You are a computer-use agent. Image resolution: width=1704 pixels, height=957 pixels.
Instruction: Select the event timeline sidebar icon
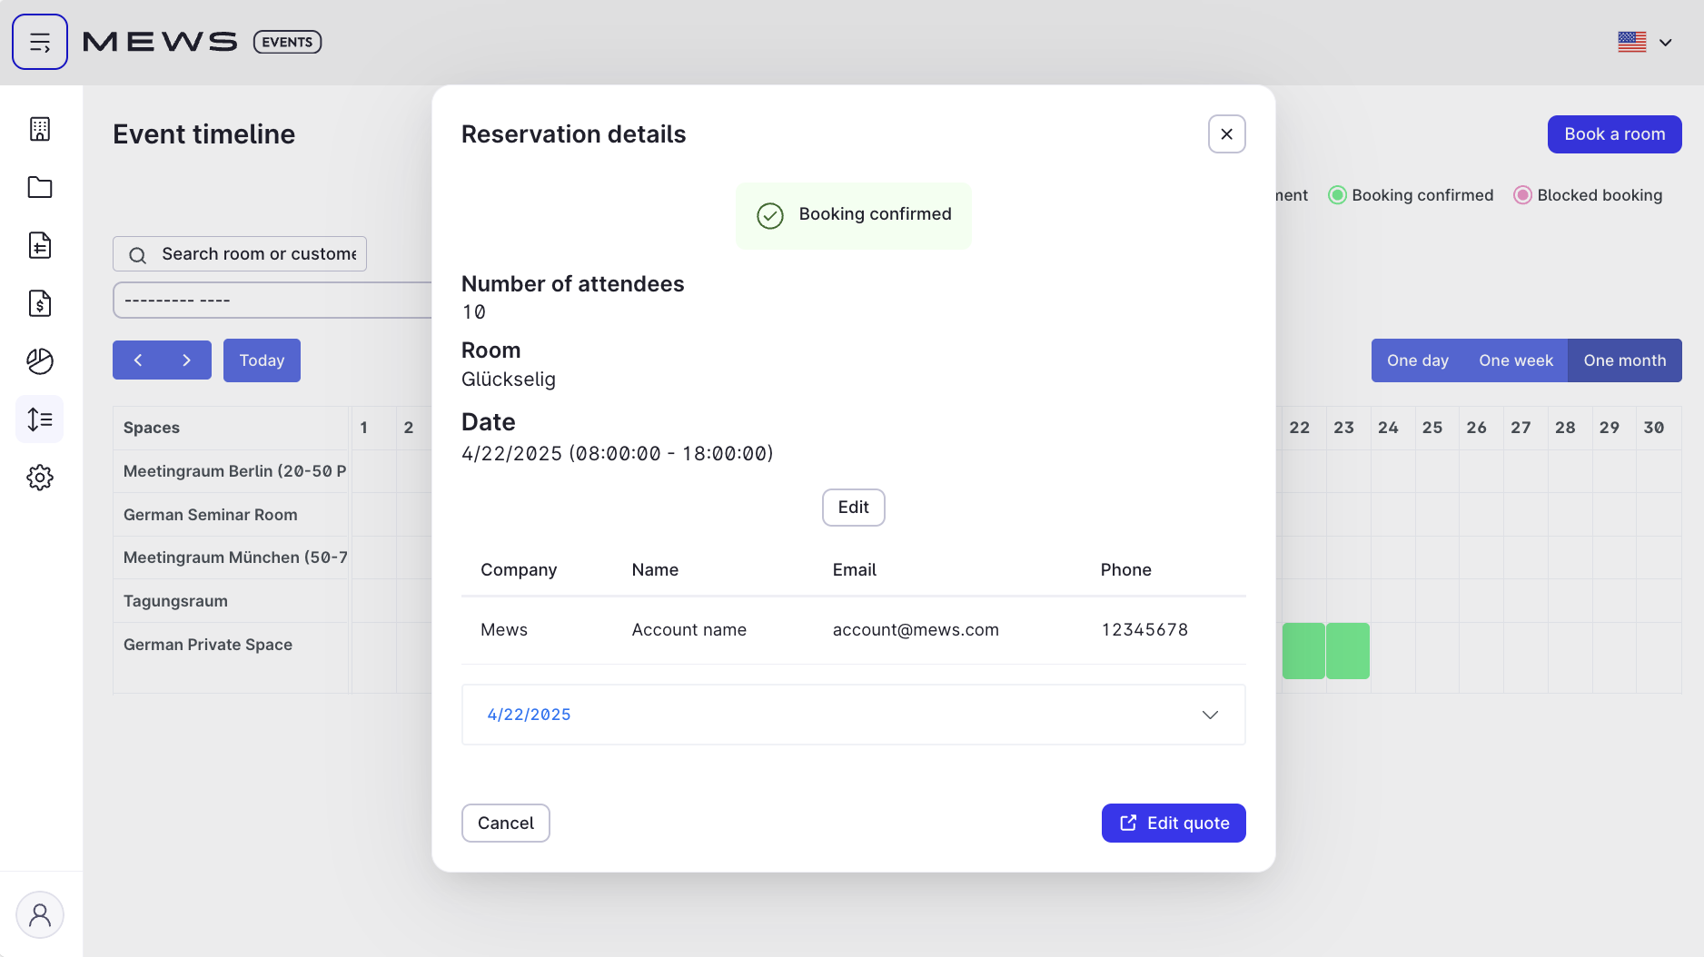pyautogui.click(x=40, y=419)
